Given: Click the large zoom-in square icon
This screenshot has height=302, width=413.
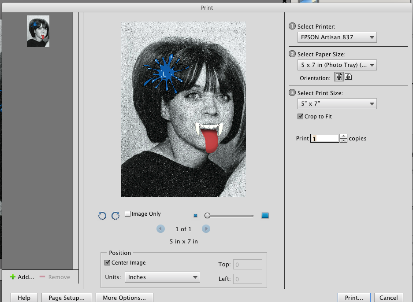Looking at the screenshot, I should pos(265,215).
